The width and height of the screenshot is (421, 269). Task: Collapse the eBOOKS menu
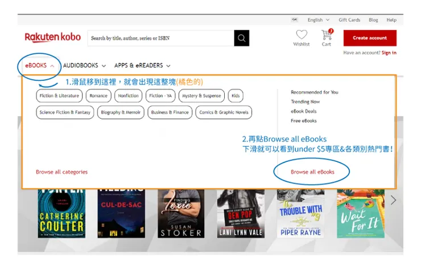coord(39,66)
